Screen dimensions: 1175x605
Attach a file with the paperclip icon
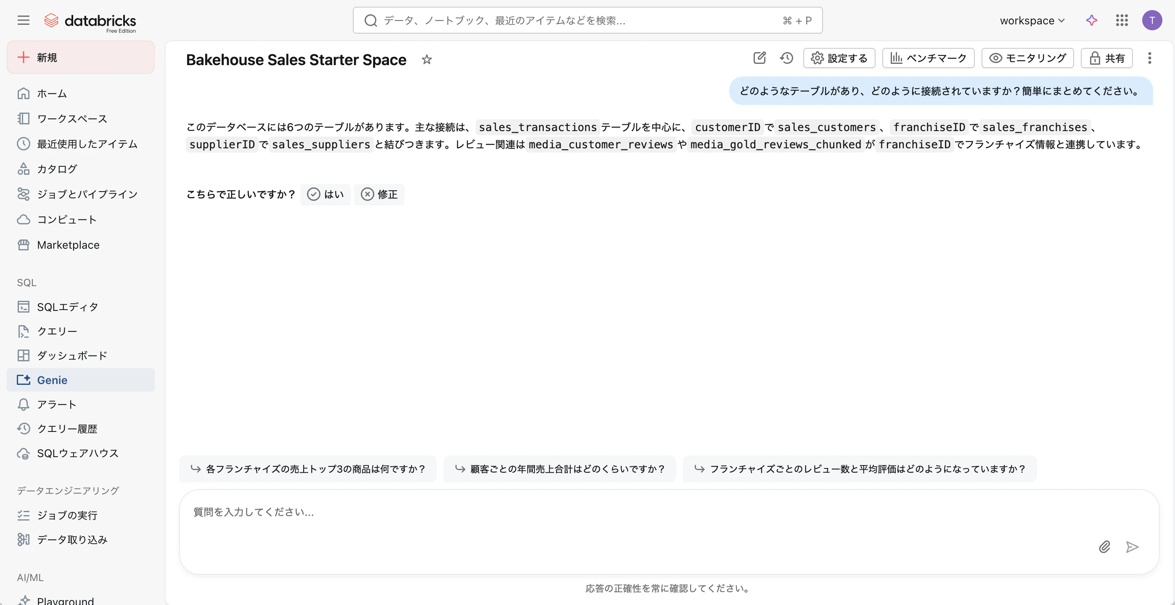pos(1104,547)
